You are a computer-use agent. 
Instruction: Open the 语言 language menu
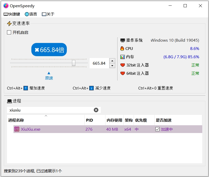(x=31, y=14)
